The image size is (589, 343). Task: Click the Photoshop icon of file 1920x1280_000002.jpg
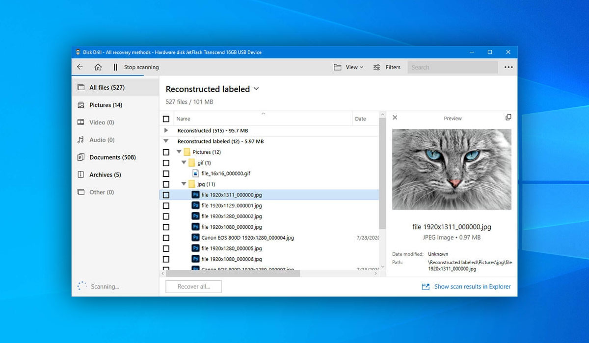point(195,216)
